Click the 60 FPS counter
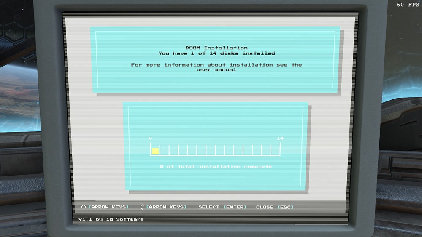The image size is (422, 237). [x=408, y=5]
